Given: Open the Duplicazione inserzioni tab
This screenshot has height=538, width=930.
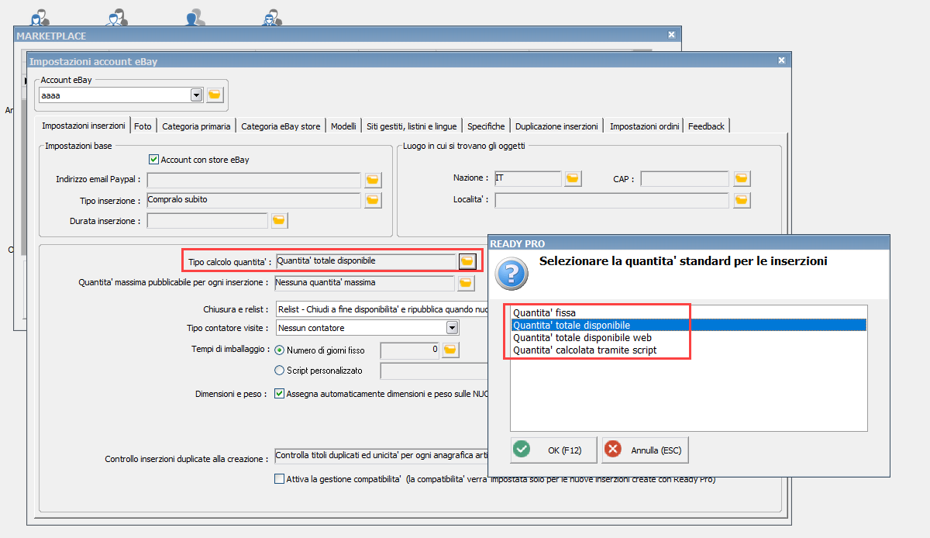Looking at the screenshot, I should click(x=556, y=126).
